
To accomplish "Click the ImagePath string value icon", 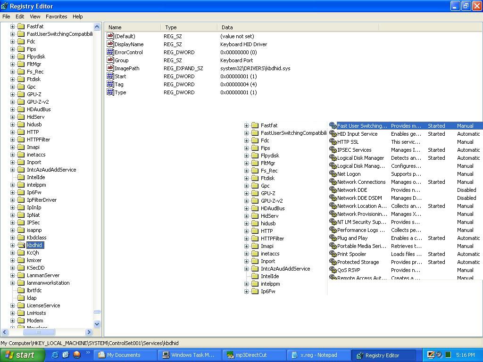I will pyautogui.click(x=110, y=68).
